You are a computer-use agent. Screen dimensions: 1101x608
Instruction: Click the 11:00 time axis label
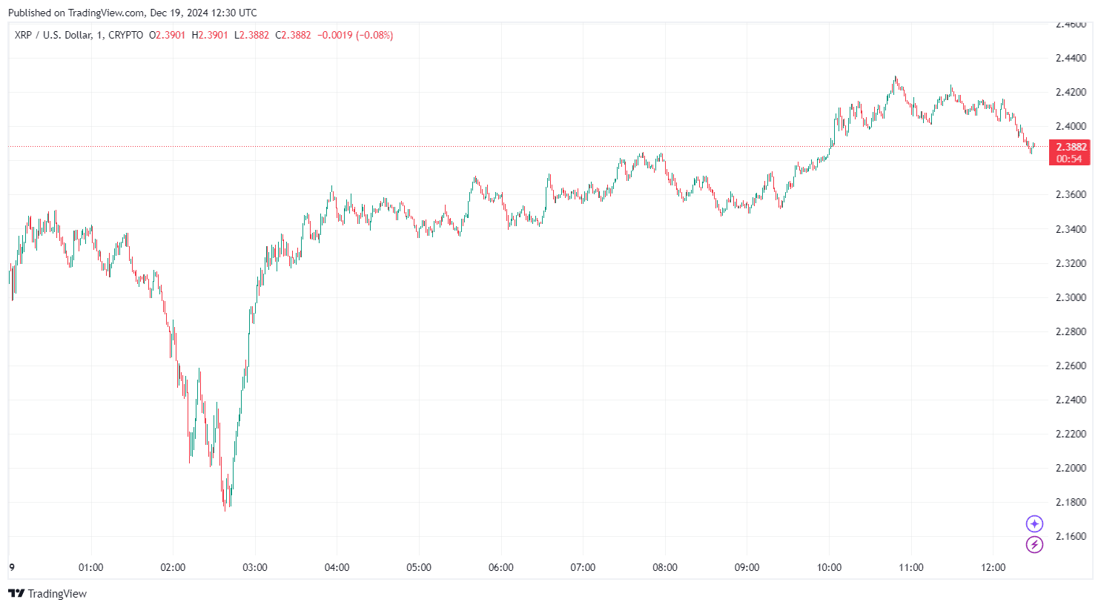tap(911, 567)
